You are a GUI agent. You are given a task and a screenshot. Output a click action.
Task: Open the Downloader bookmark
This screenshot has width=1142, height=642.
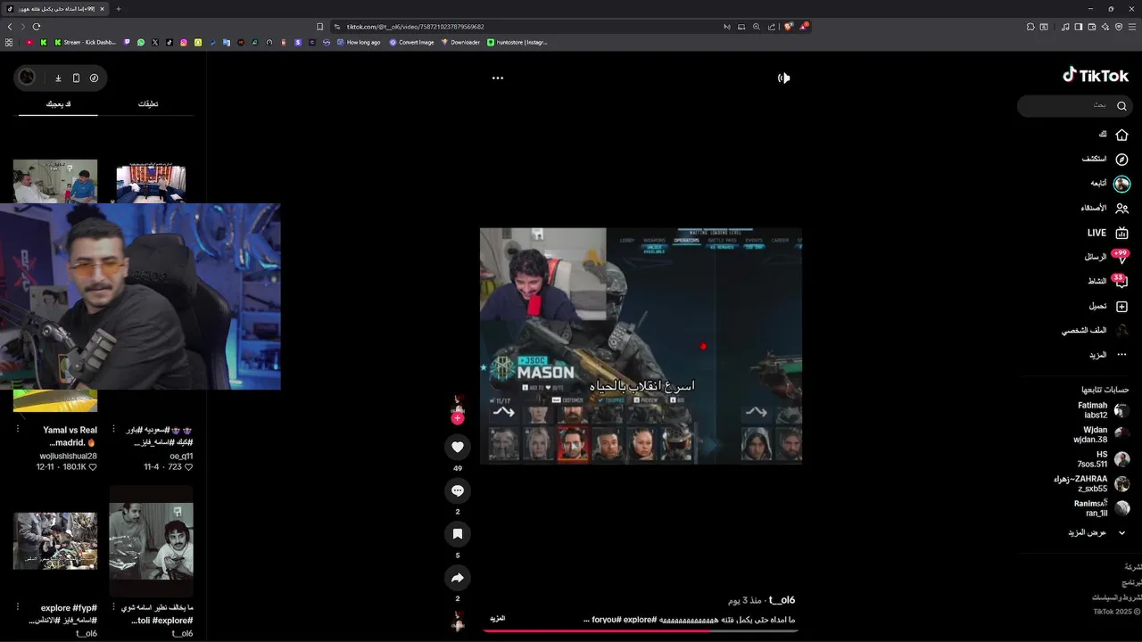tap(460, 42)
